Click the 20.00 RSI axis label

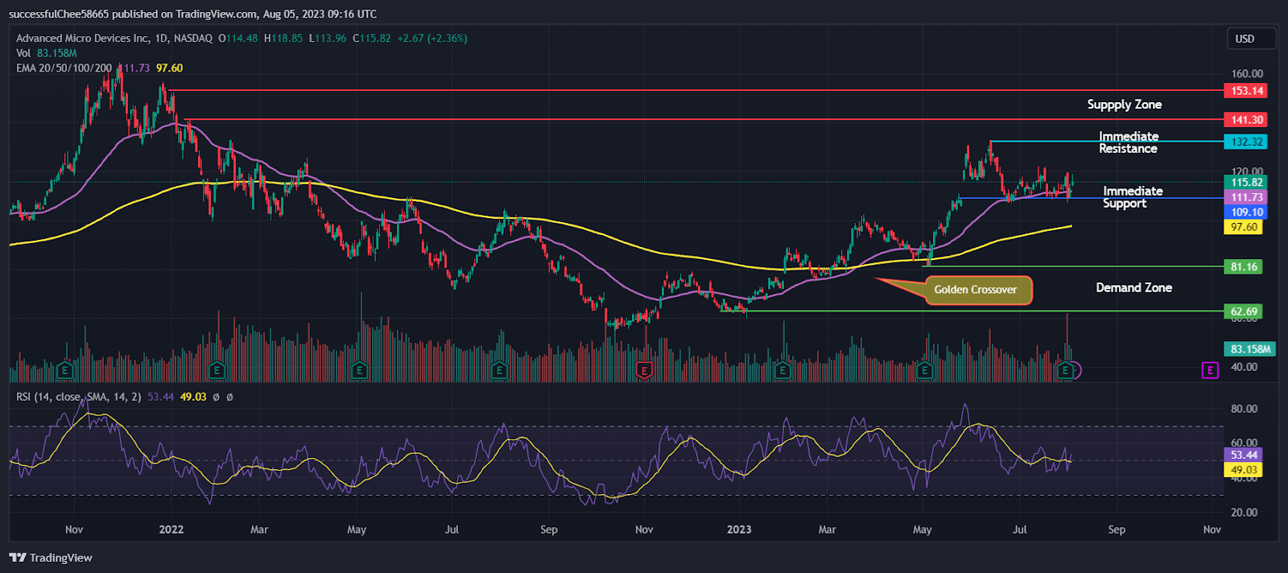[x=1244, y=513]
